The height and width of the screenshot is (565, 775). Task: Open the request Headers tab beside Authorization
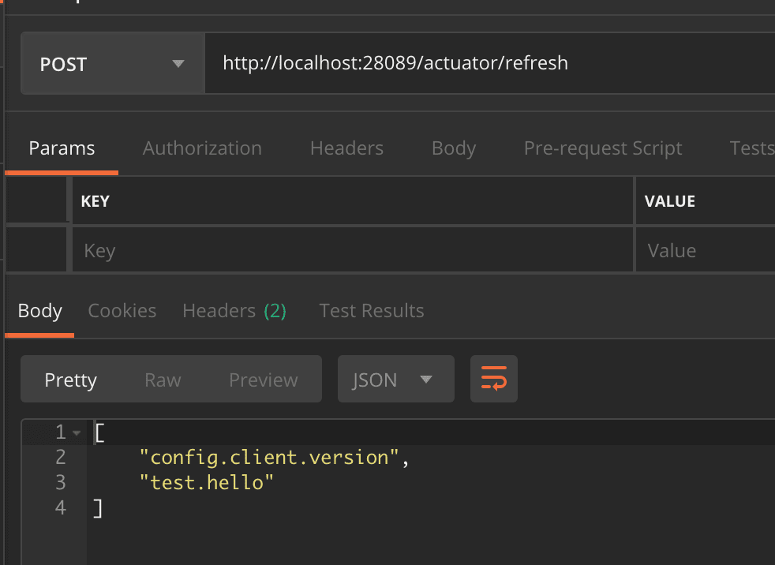pyautogui.click(x=346, y=148)
